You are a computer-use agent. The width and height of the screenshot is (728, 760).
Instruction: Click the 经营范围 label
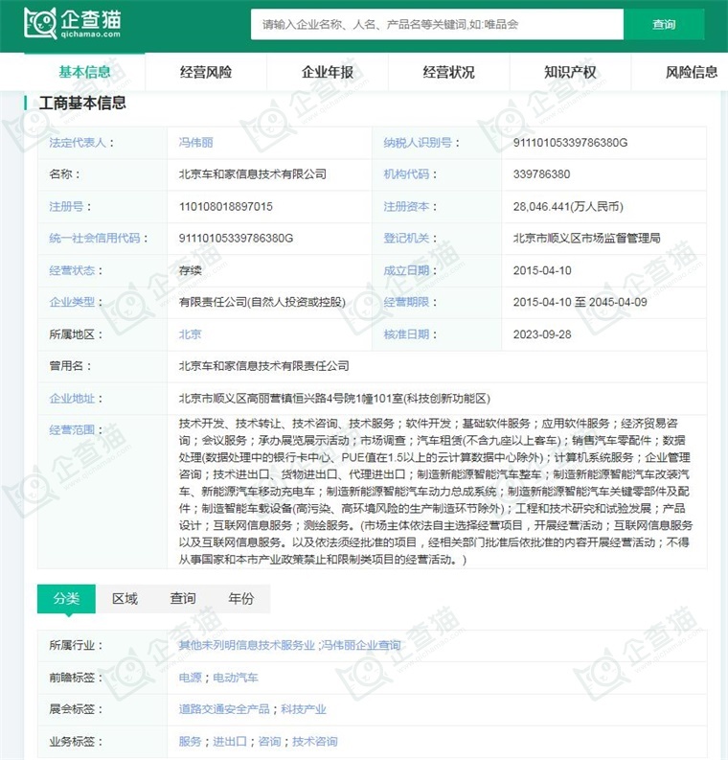(72, 430)
